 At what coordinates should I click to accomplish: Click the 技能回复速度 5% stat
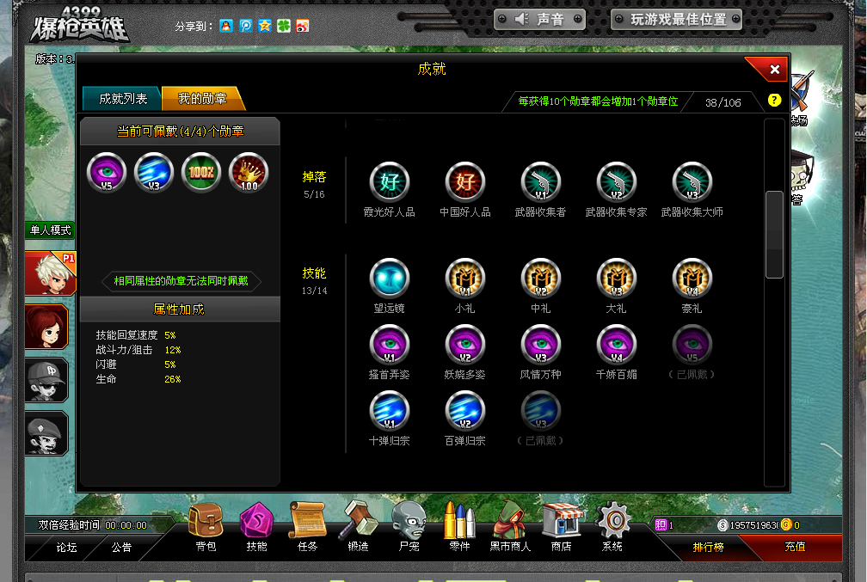136,335
